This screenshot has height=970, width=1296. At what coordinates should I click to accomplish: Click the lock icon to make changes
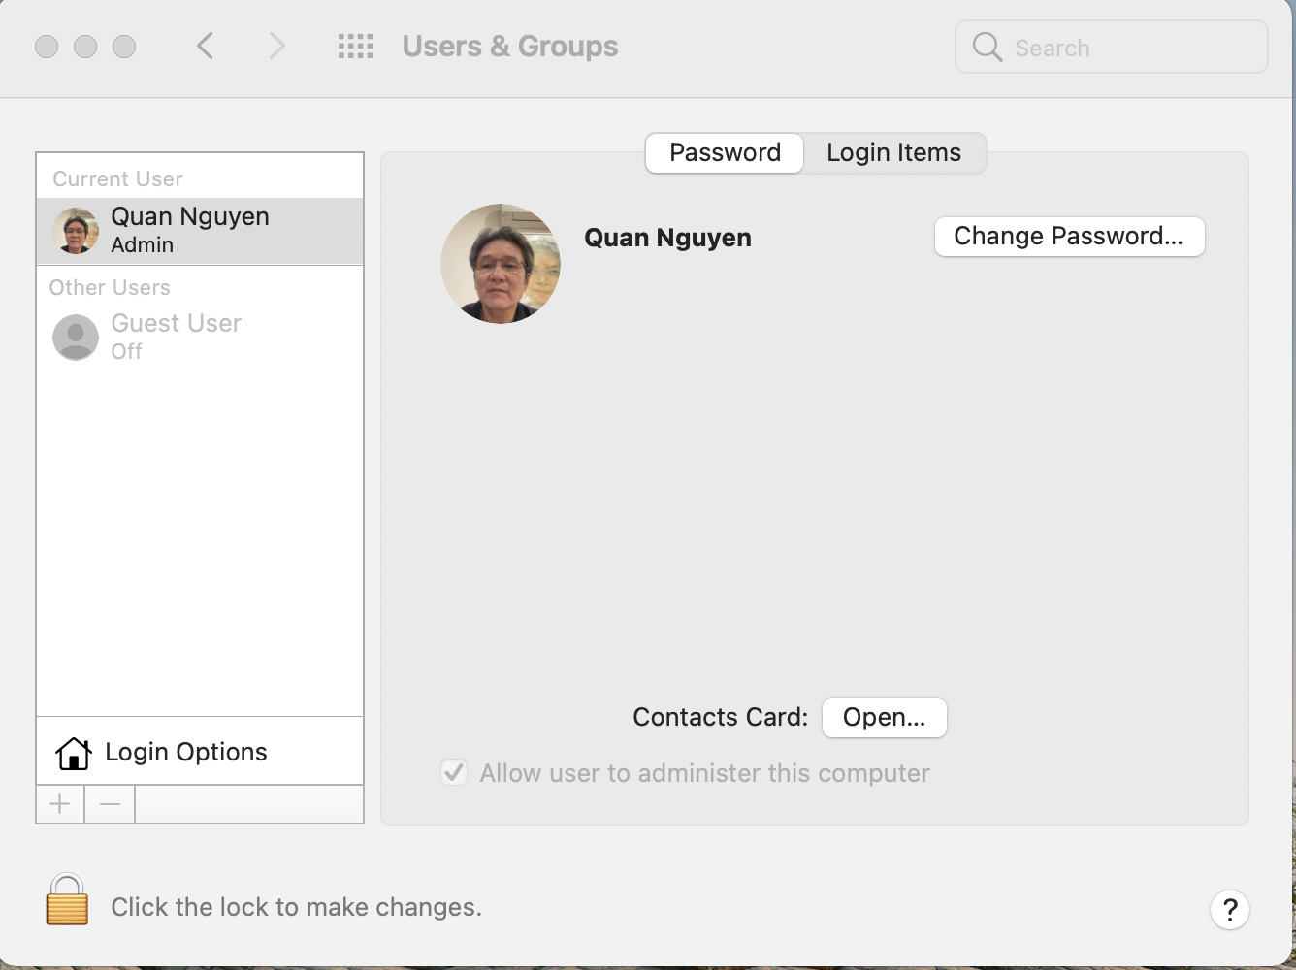67,899
